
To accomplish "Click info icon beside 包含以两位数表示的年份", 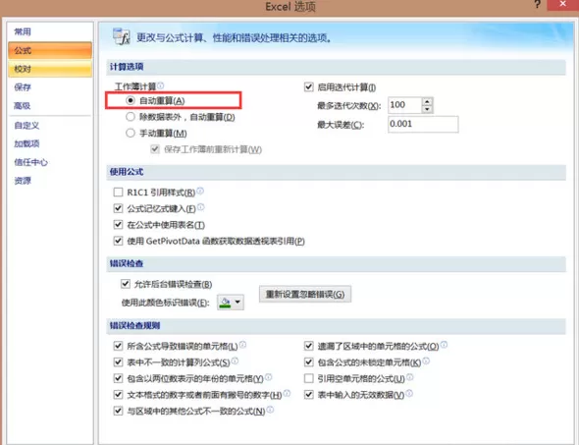I will pyautogui.click(x=269, y=377).
